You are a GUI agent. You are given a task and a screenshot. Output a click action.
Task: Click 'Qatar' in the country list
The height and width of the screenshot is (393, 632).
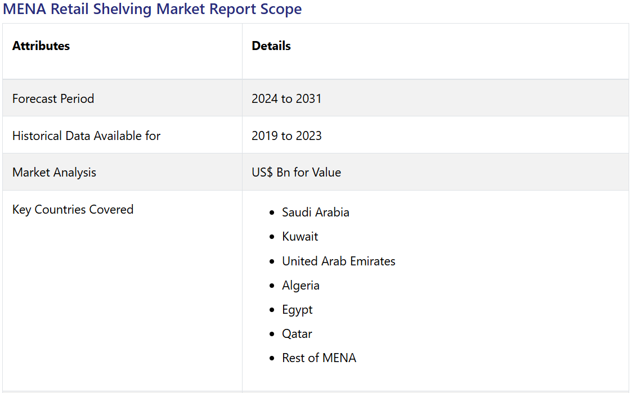[297, 334]
